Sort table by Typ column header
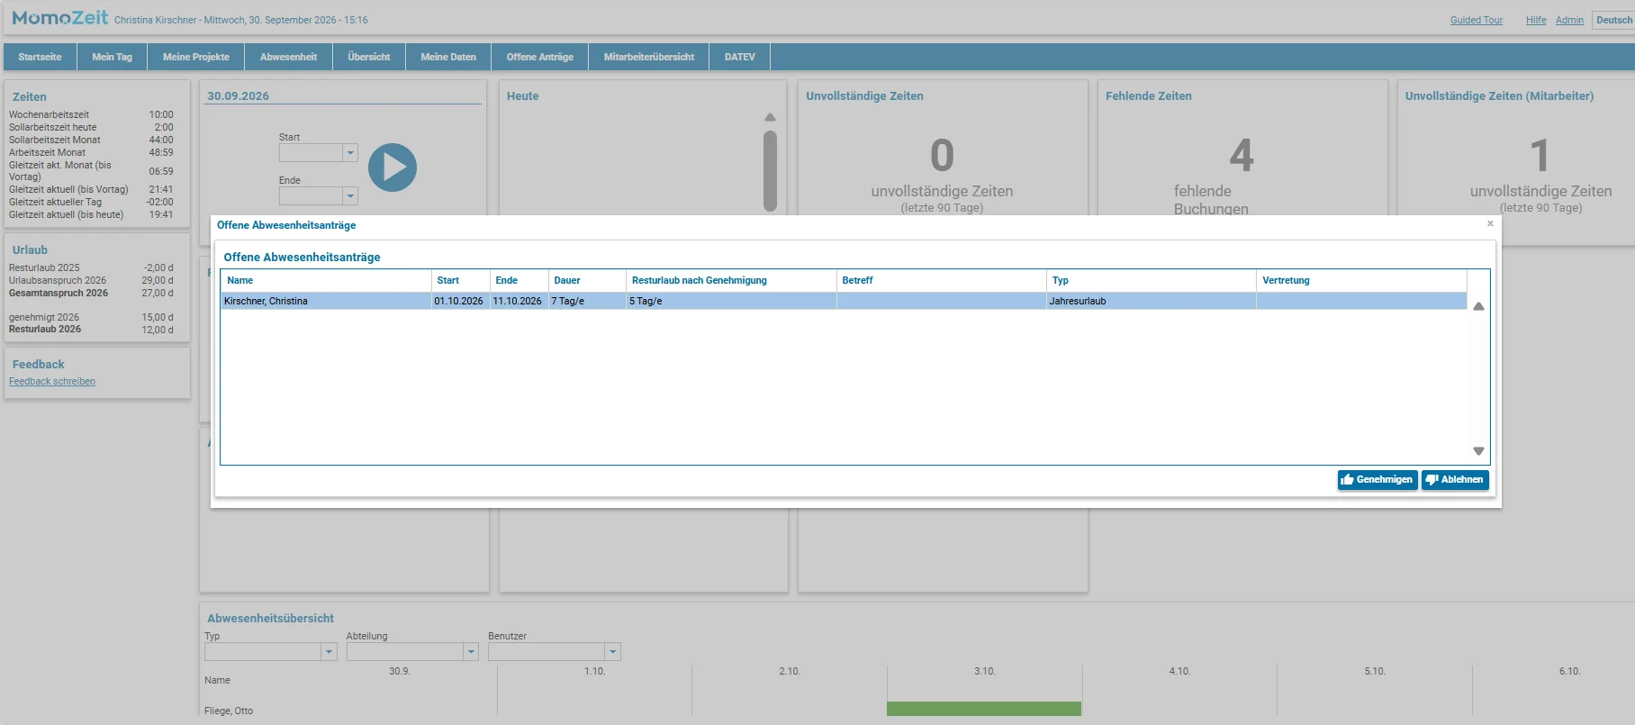 point(1151,280)
